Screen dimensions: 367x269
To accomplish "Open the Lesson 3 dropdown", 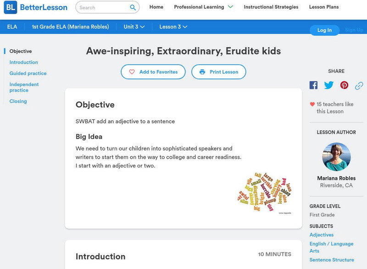I will (173, 27).
